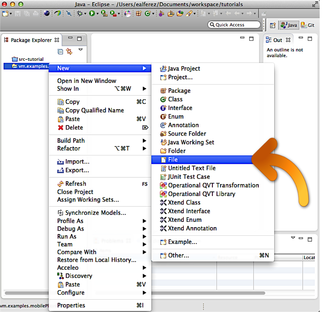This screenshot has width=322, height=312.
Task: Choose Xtend Class from submenu
Action: tap(213, 203)
